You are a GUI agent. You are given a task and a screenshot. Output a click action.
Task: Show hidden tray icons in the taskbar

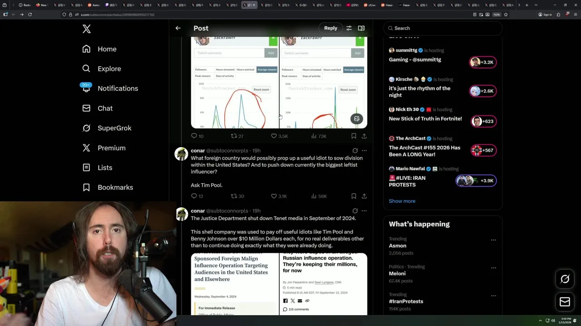(541, 321)
